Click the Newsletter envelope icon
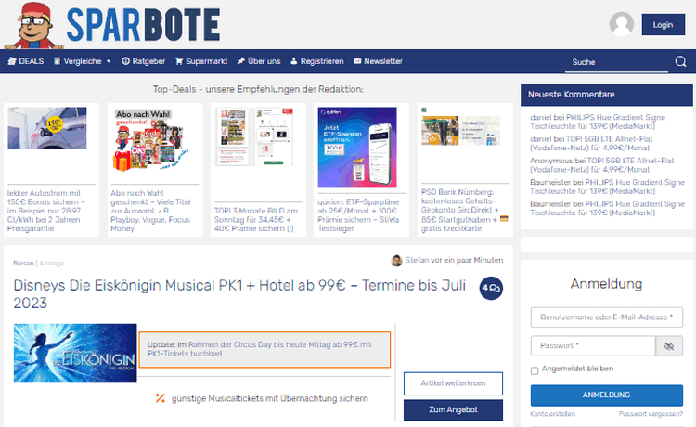This screenshot has width=696, height=427. (357, 61)
